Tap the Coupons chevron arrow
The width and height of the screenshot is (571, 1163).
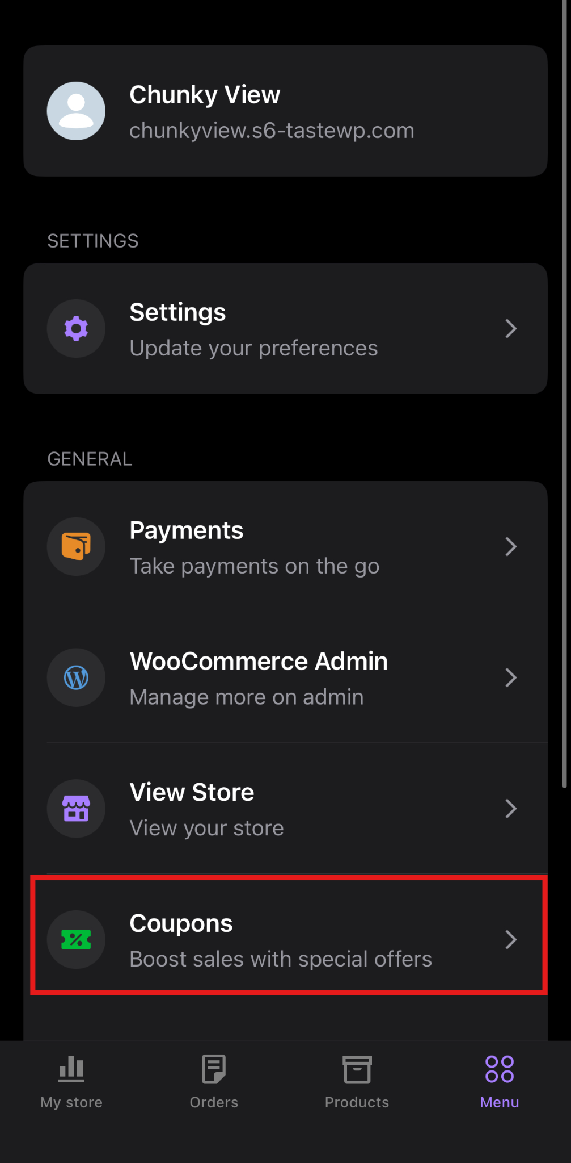tap(511, 940)
